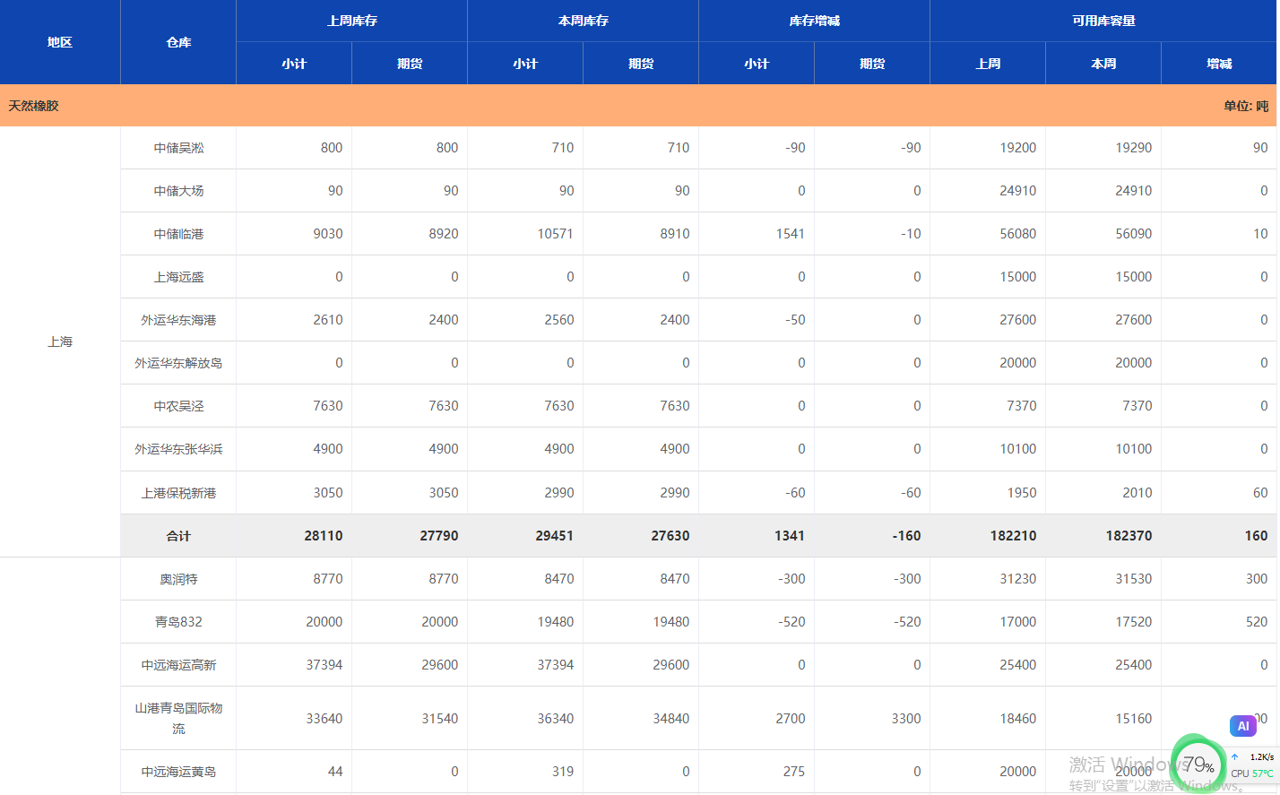Select warehouse name 外运华东海港
This screenshot has width=1280, height=795.
click(178, 320)
